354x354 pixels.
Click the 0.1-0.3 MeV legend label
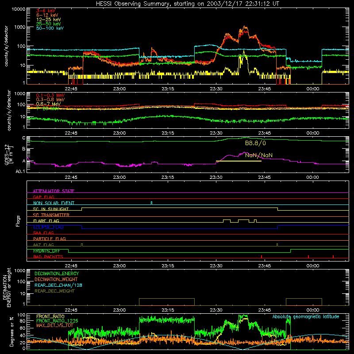click(50, 95)
